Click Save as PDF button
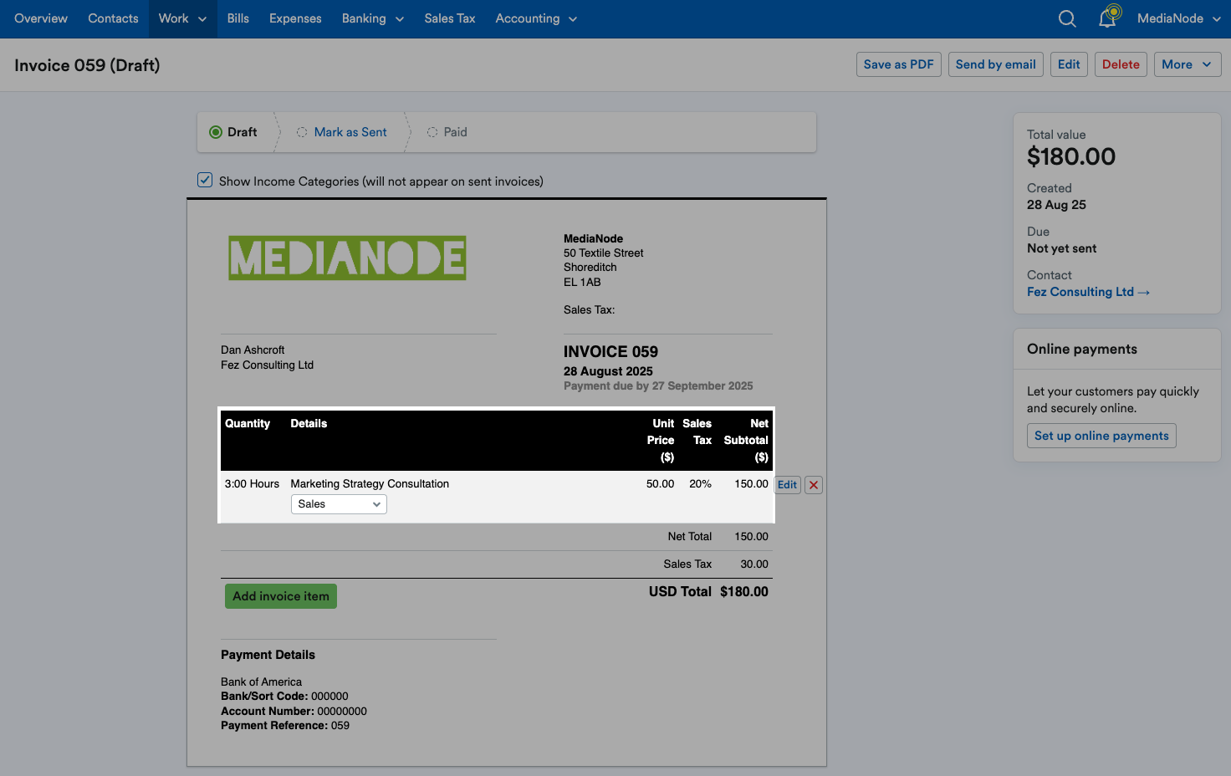Image resolution: width=1231 pixels, height=776 pixels. pos(899,64)
